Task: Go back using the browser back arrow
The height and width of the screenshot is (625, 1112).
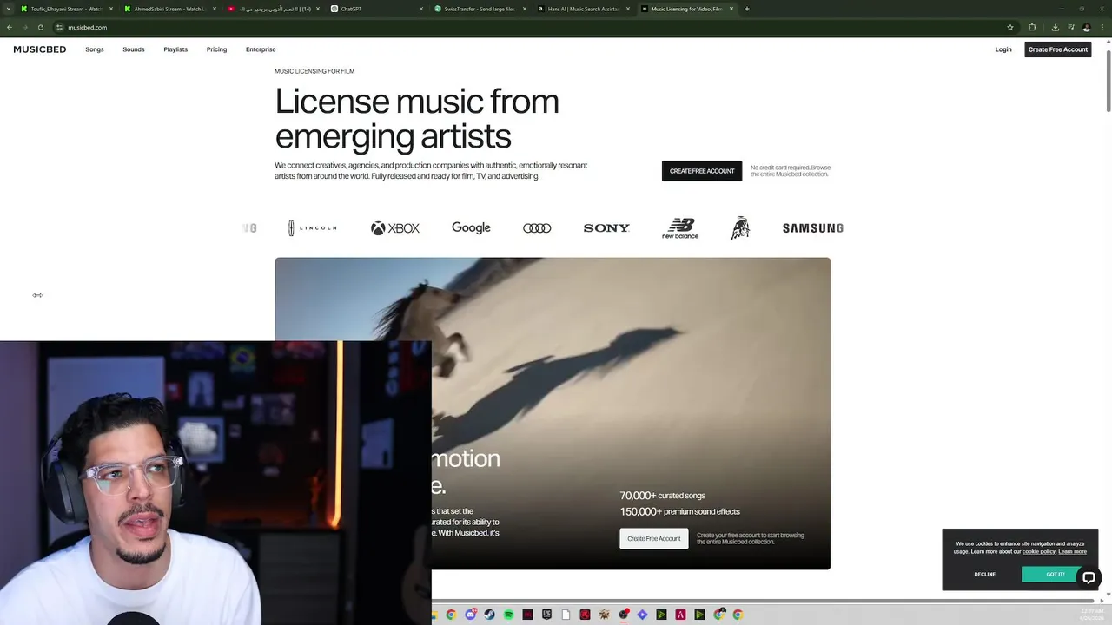Action: click(9, 27)
